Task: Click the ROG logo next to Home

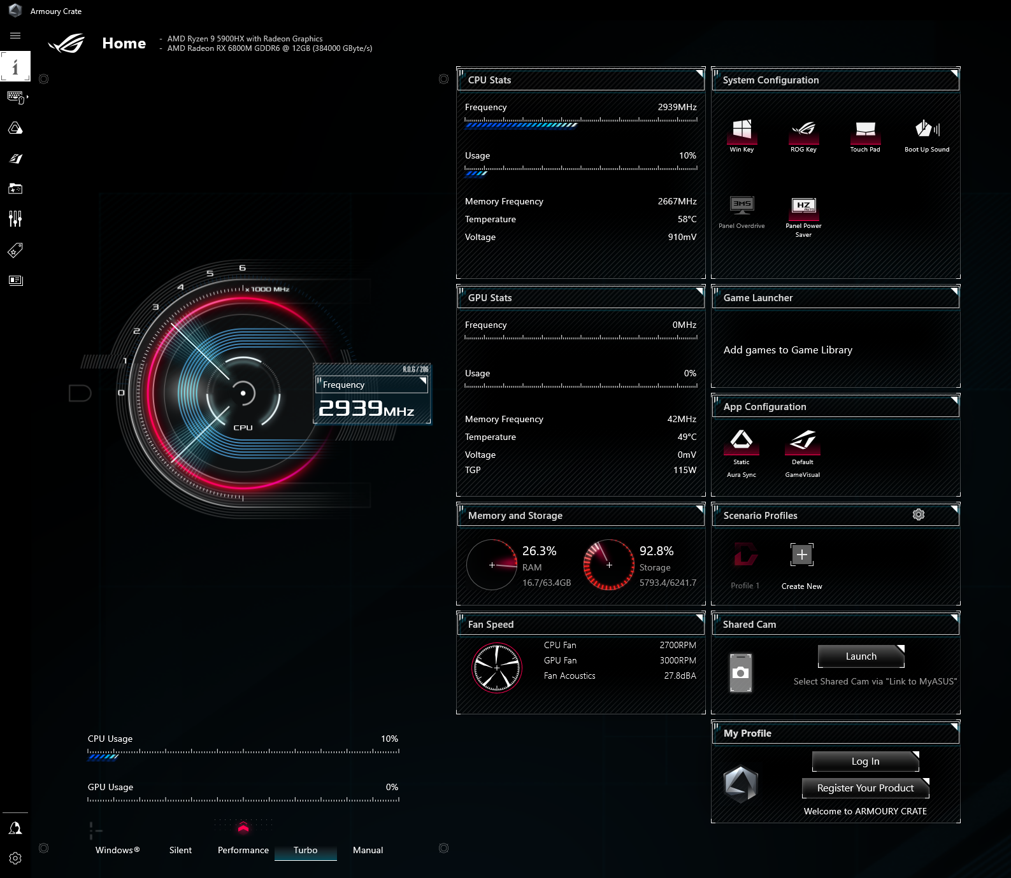Action: point(67,43)
